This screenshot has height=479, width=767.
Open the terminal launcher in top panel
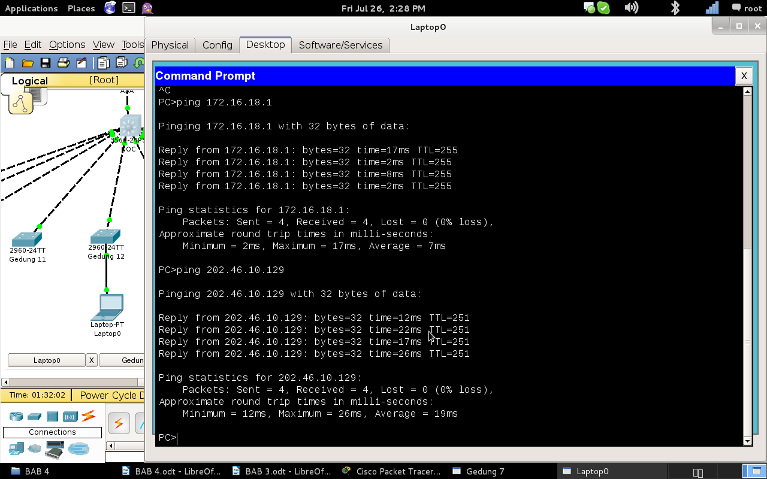[x=128, y=8]
